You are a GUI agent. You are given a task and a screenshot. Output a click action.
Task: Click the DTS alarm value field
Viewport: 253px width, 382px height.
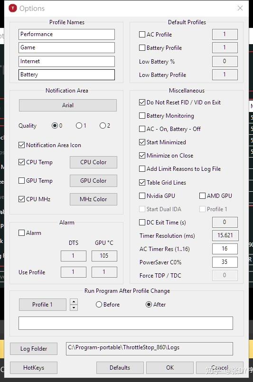(74, 256)
